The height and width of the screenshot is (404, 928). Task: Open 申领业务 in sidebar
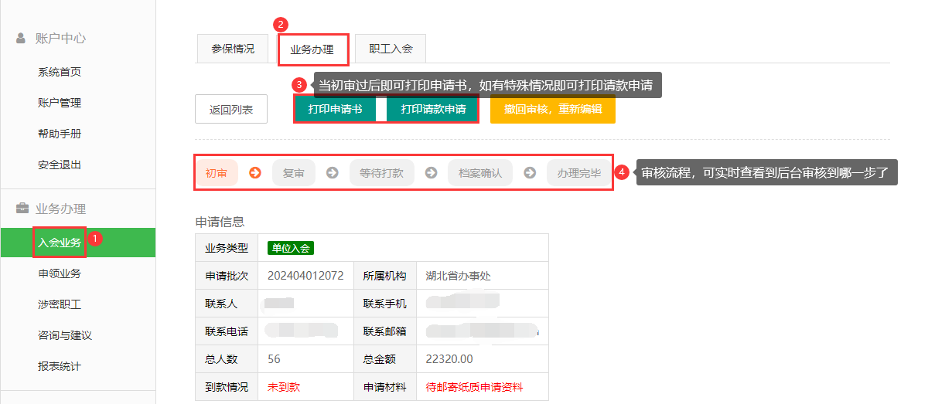pyautogui.click(x=60, y=273)
